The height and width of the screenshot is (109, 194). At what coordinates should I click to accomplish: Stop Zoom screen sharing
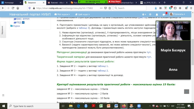[x=114, y=2]
